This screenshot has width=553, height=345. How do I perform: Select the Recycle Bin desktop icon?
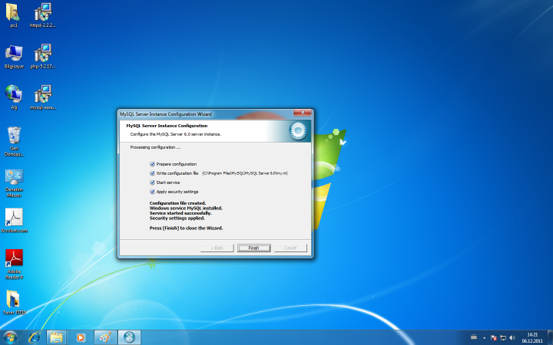14,136
